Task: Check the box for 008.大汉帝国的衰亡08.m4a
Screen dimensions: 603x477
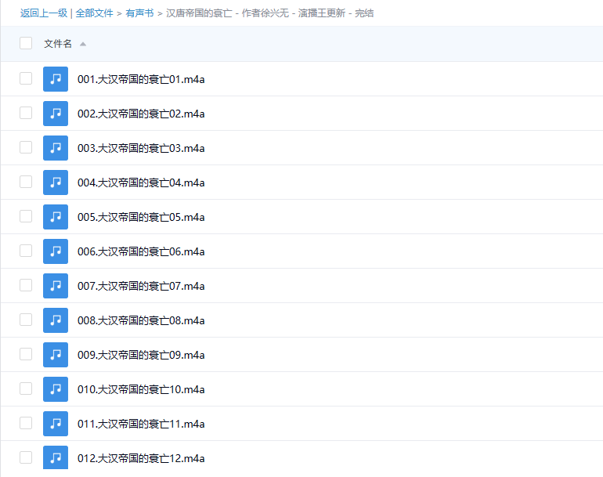Action: click(26, 320)
